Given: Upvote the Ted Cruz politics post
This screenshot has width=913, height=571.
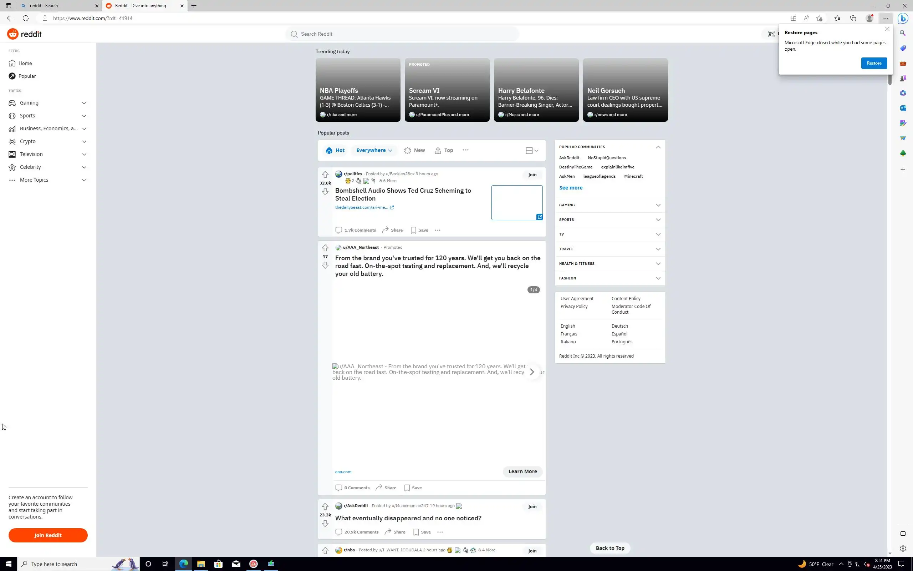Looking at the screenshot, I should [325, 175].
